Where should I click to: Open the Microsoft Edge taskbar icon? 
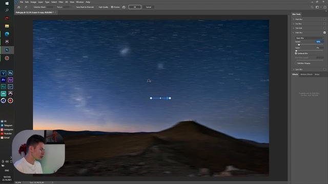7,34
